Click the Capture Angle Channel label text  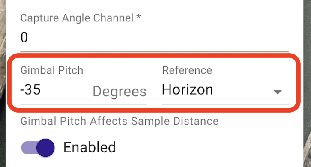click(x=77, y=18)
